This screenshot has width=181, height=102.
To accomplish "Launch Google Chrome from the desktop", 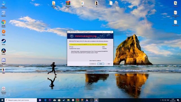I will click(4, 24).
